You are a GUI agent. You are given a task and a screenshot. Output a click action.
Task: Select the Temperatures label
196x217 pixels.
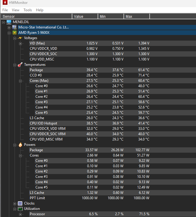35,65
